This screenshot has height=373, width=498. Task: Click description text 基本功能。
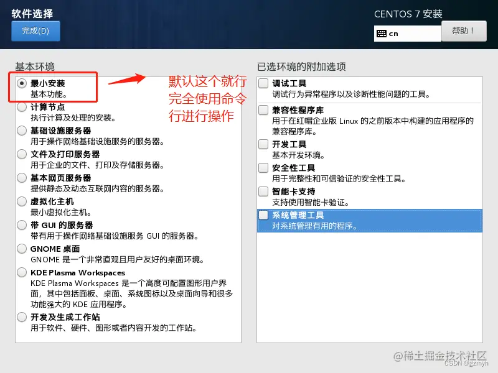tap(49, 94)
